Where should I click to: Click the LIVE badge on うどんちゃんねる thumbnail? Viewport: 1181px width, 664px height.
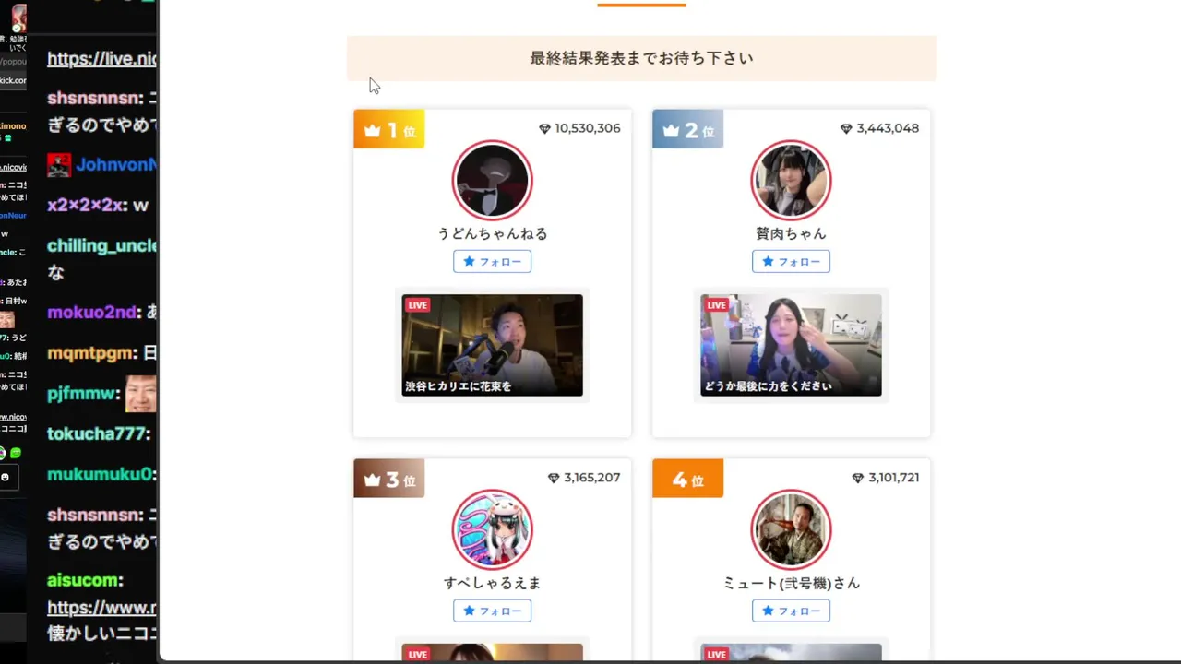[x=418, y=305]
